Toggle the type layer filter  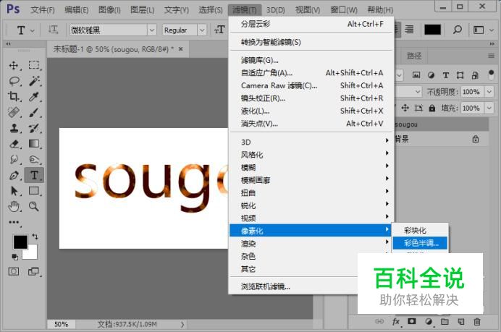446,75
